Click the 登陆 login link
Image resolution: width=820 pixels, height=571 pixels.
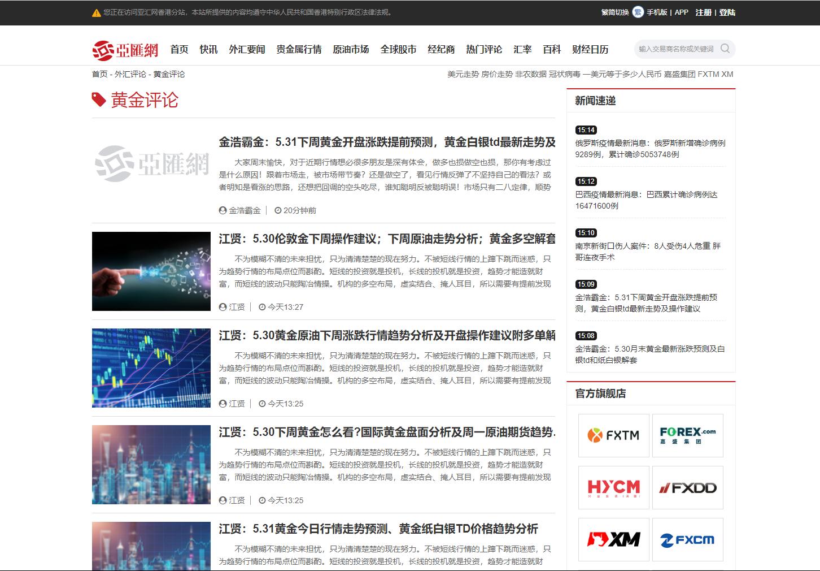click(x=727, y=12)
